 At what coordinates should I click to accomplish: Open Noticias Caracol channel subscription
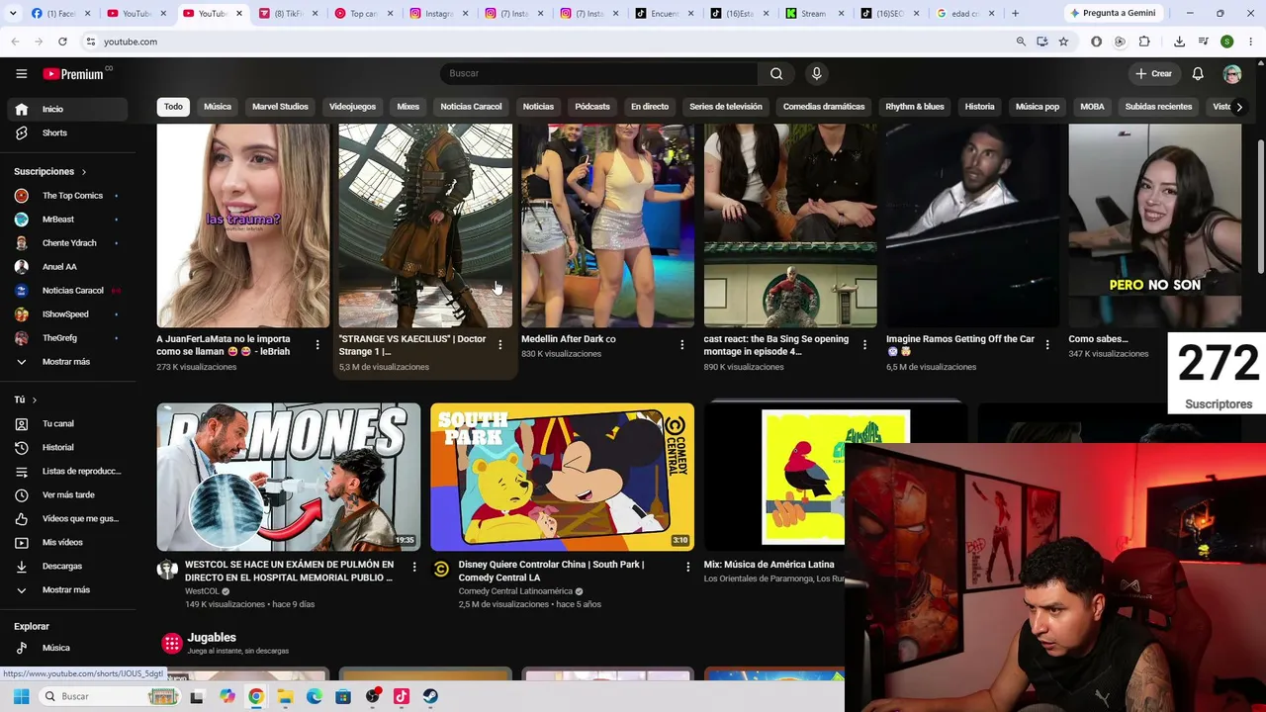65,291
